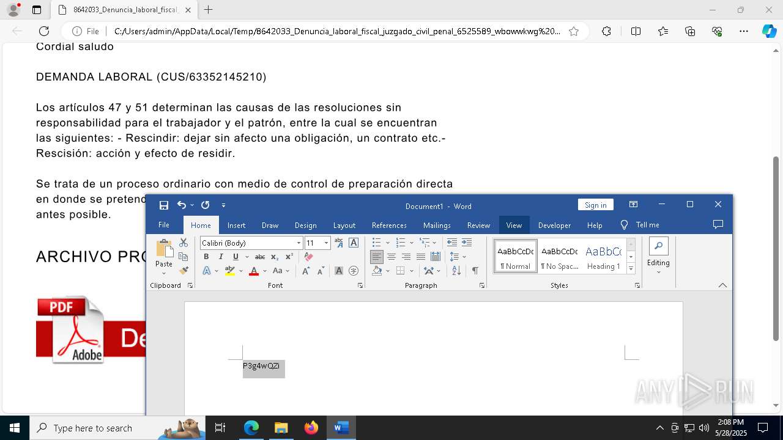783x440 pixels.
Task: Increase paragraph indent
Action: [x=467, y=243]
